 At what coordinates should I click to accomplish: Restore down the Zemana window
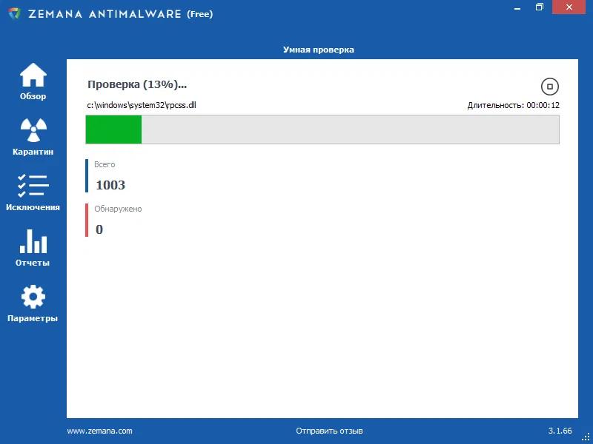click(540, 7)
